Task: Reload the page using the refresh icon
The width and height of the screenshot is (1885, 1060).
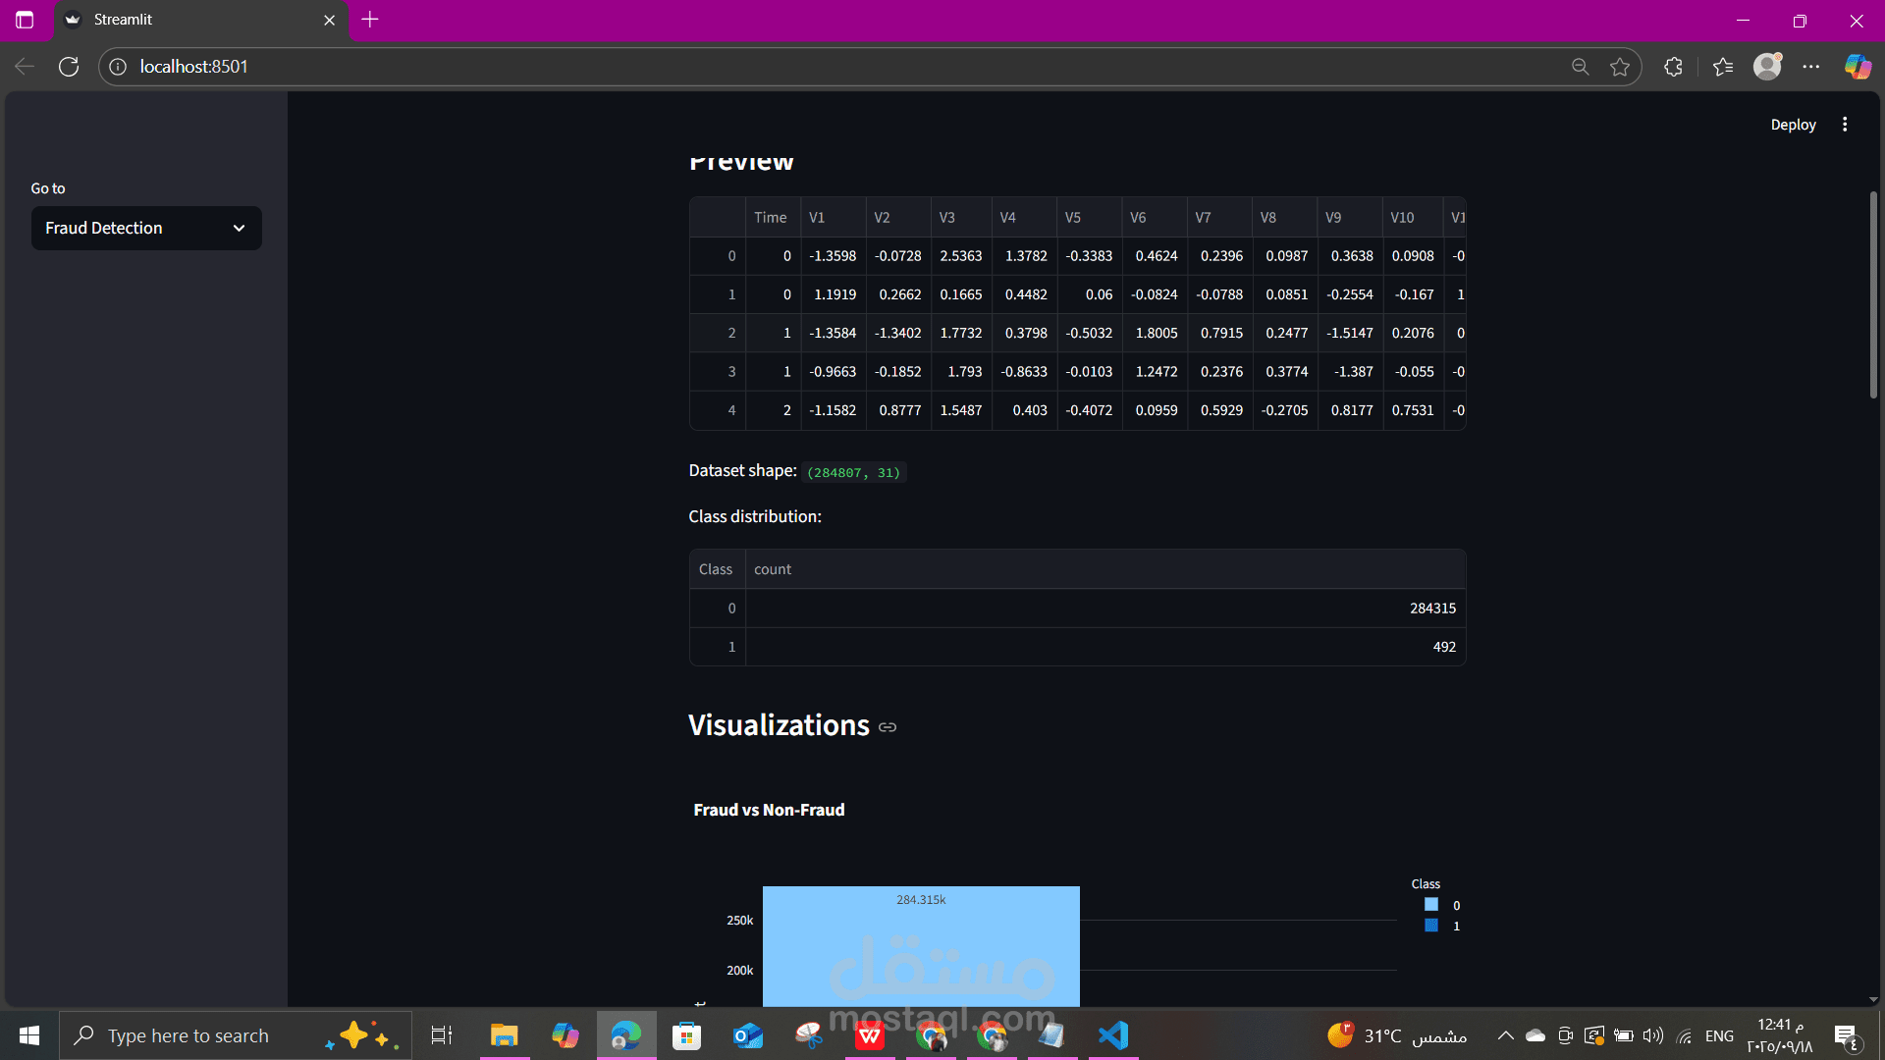Action: (69, 66)
